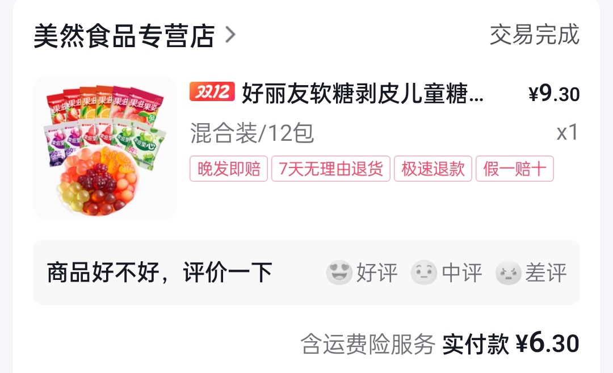Click the angry face emoji for 差评
The height and width of the screenshot is (373, 613).
point(508,273)
